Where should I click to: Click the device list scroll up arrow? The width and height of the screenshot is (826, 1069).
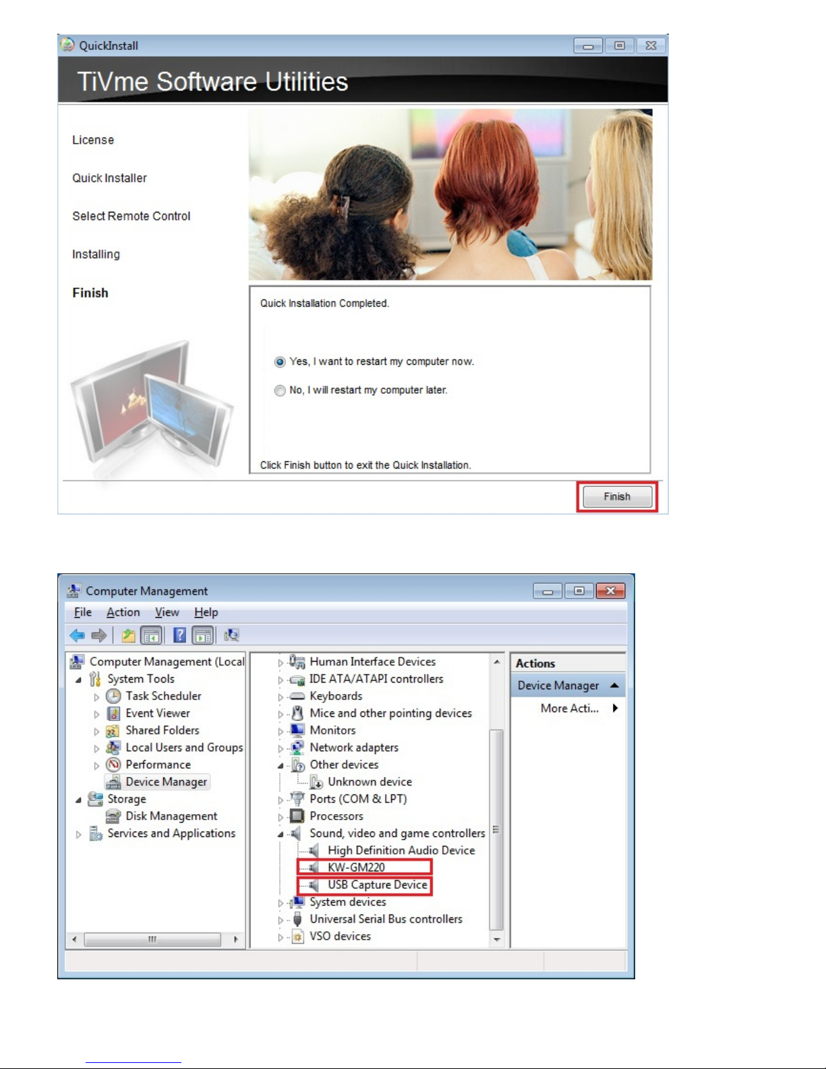coord(497,662)
